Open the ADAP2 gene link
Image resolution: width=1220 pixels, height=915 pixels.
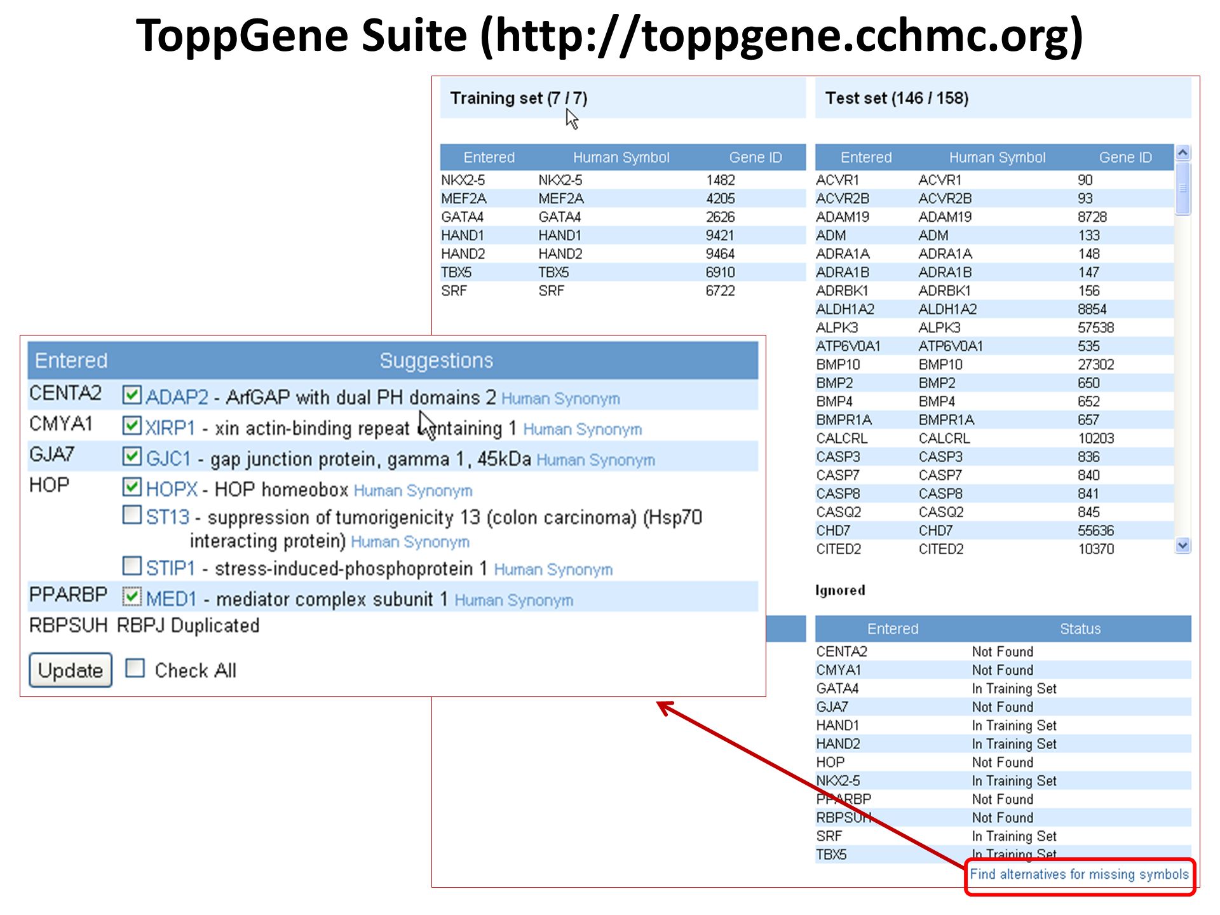coord(177,397)
